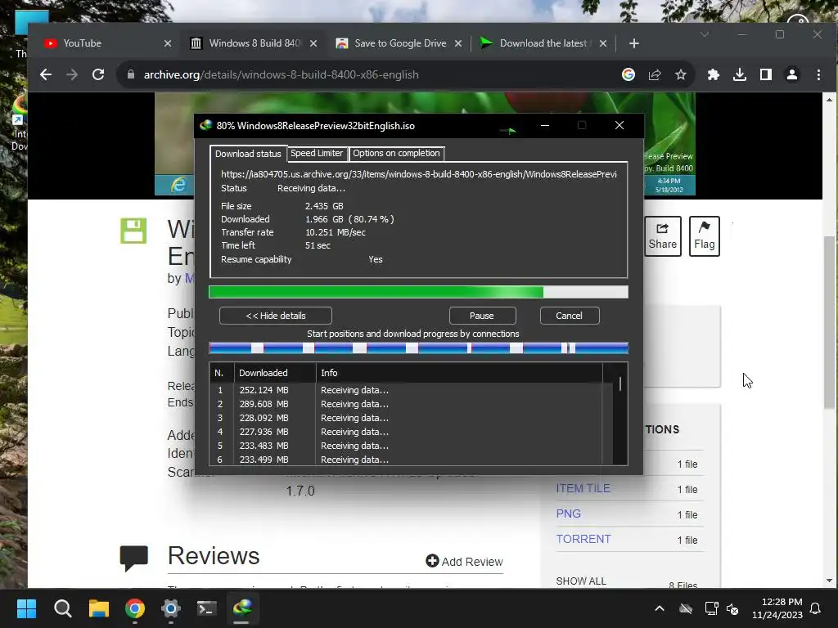Open the Terminal taskbar icon
The width and height of the screenshot is (838, 628).
click(x=206, y=608)
